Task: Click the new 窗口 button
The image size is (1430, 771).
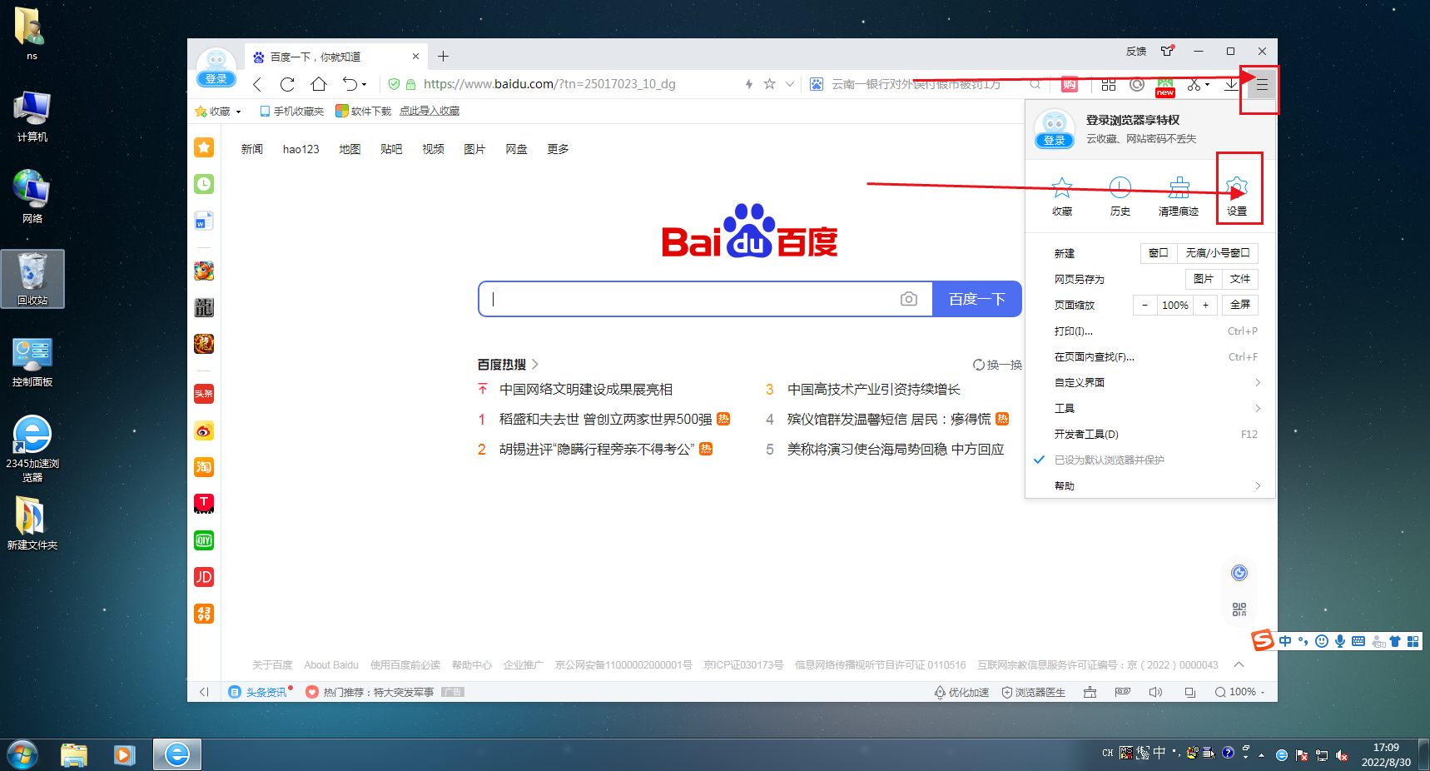Action: [x=1158, y=253]
